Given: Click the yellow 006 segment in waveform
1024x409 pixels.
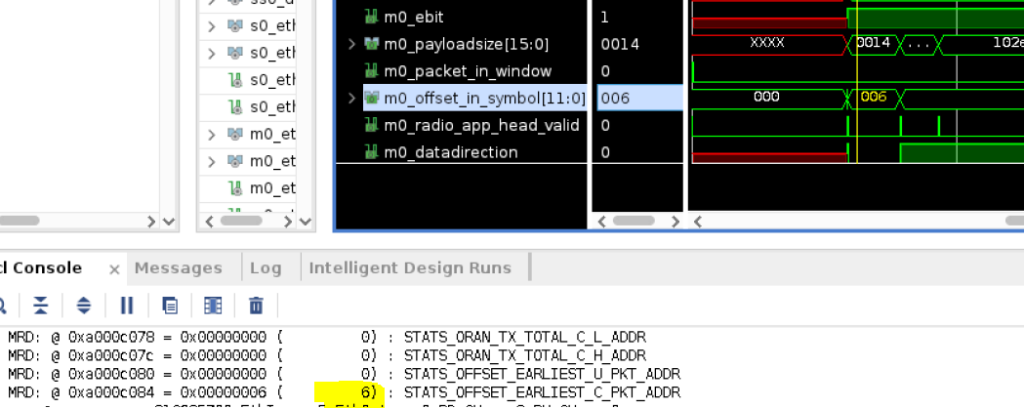Looking at the screenshot, I should (873, 98).
